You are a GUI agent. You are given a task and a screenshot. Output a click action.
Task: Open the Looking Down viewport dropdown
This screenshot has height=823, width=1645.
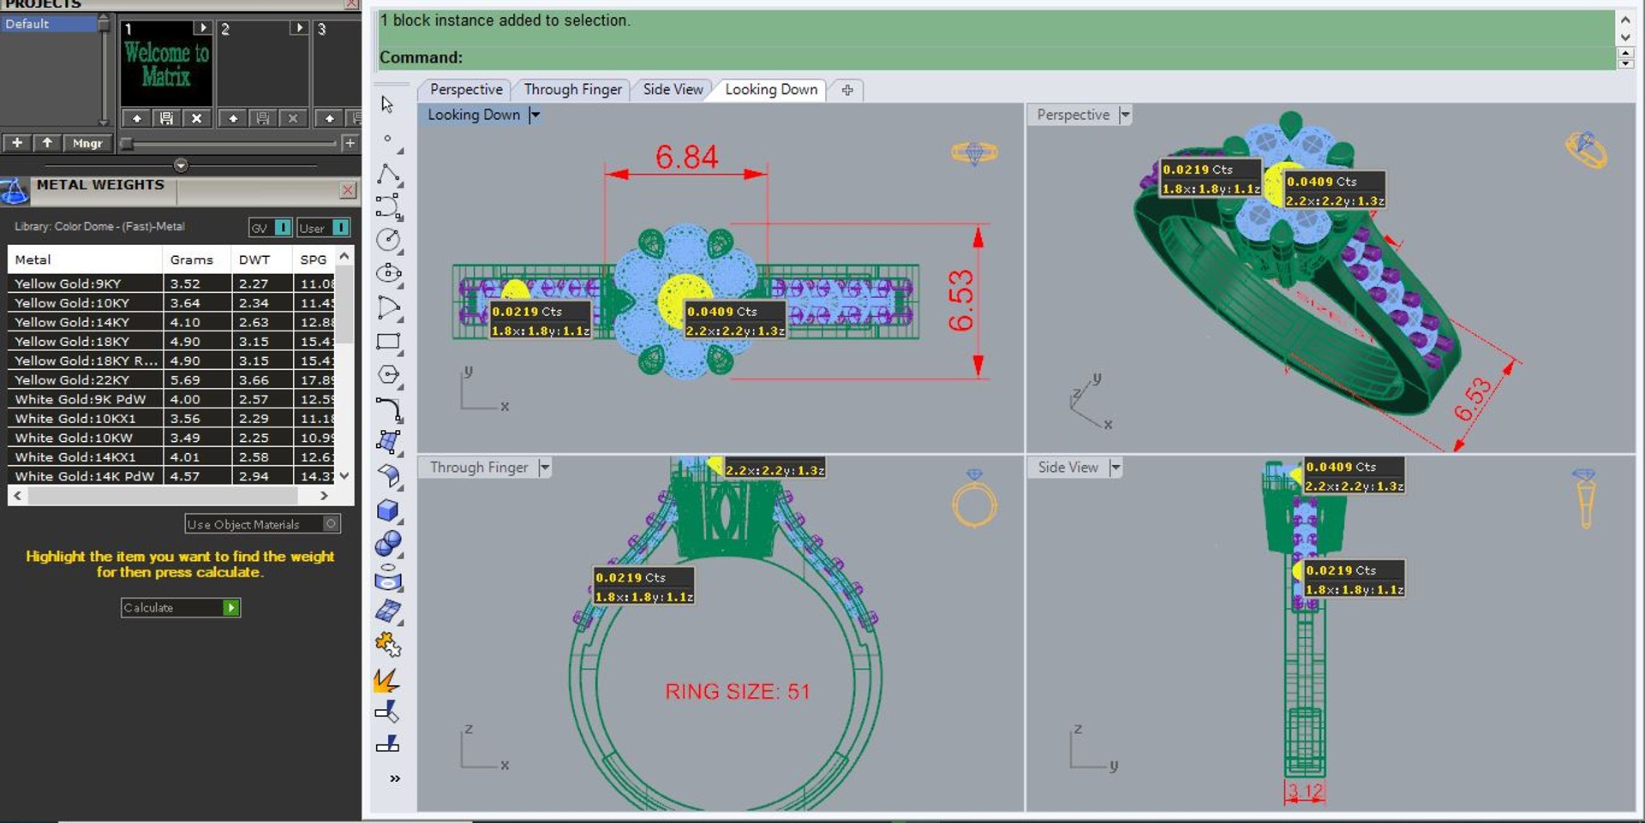coord(535,115)
